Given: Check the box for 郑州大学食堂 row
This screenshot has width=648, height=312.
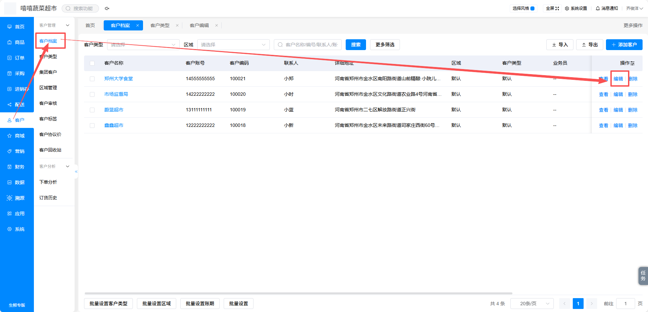Looking at the screenshot, I should point(92,79).
